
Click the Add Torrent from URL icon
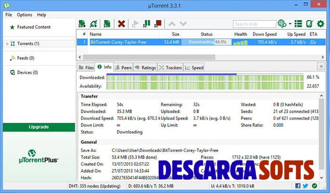(93, 24)
